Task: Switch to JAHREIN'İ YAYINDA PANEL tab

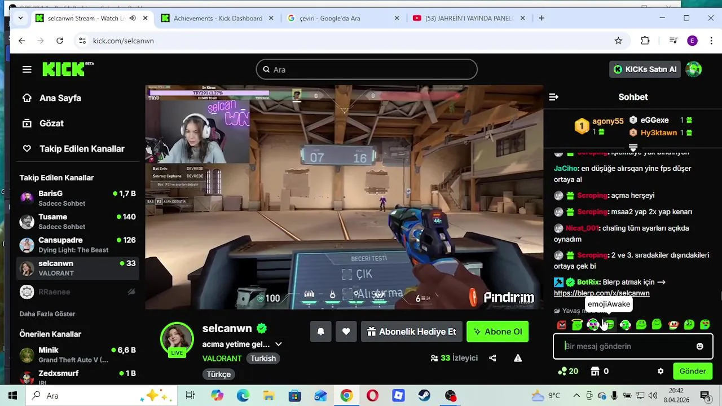Action: pos(468,18)
